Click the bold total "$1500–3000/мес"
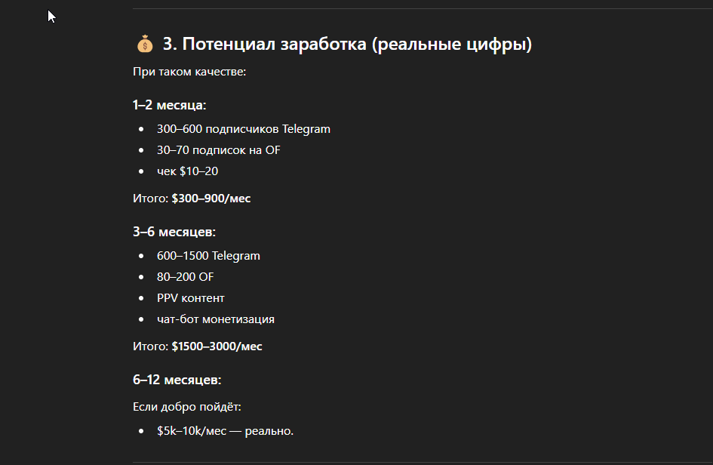 coord(217,346)
